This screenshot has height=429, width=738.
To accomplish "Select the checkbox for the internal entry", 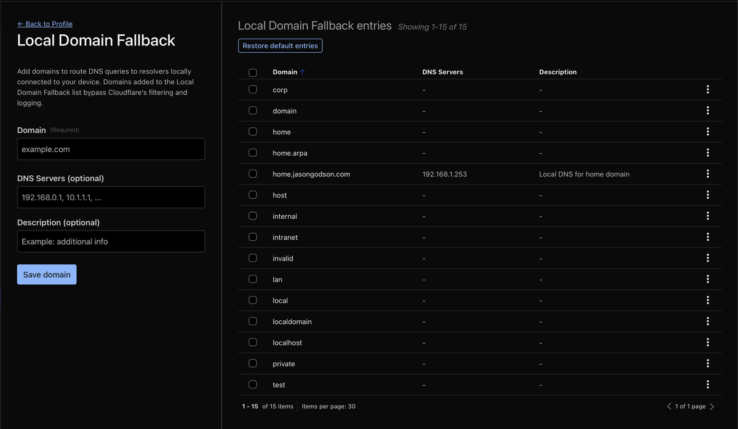I will 253,216.
